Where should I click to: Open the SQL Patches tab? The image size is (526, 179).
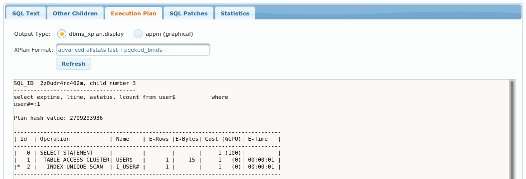click(x=188, y=13)
